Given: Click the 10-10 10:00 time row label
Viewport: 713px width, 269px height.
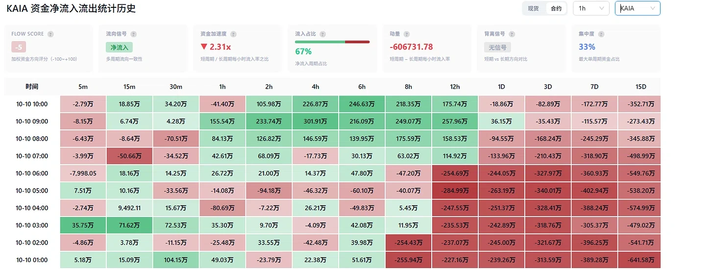Looking at the screenshot, I should 32,104.
